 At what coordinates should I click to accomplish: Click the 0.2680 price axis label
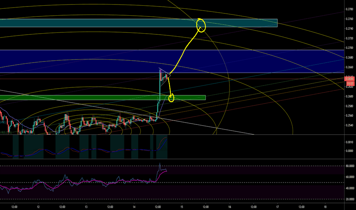tap(350, 57)
